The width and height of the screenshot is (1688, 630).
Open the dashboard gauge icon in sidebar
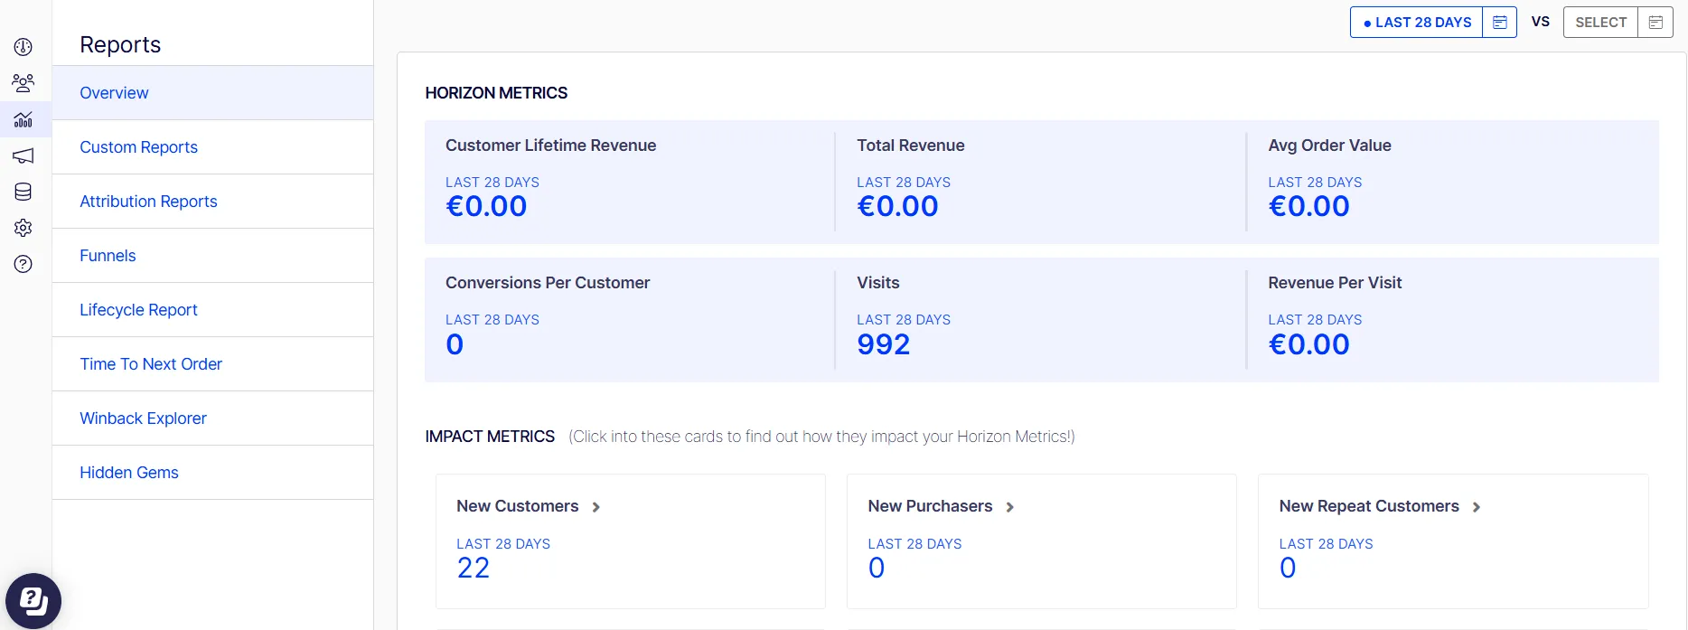click(23, 47)
